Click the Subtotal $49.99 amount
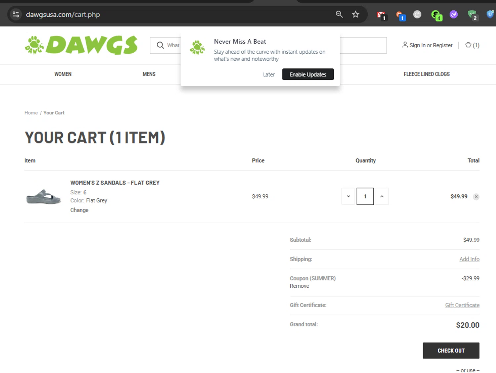 pos(471,240)
